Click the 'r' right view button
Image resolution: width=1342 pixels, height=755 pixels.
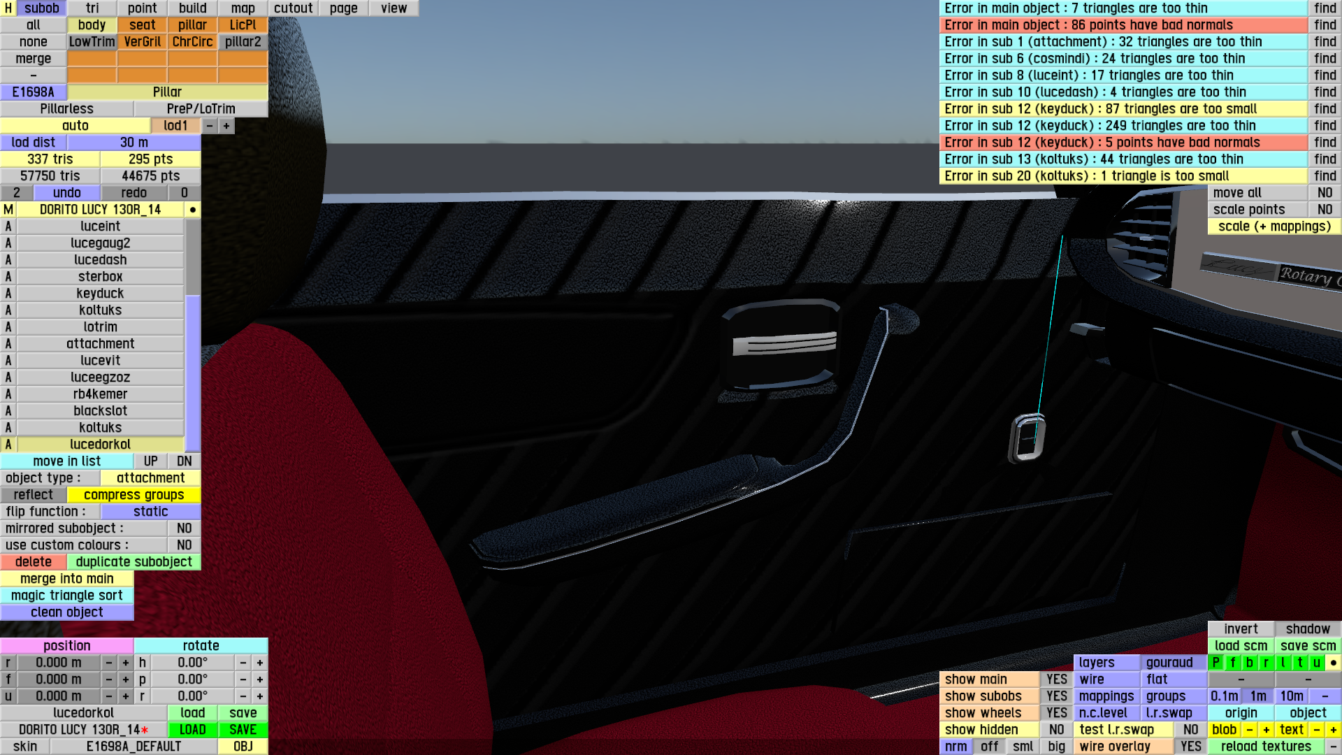[x=1267, y=663]
